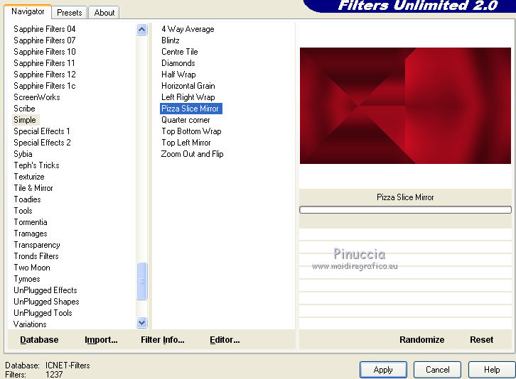Select Sapphire Filters 12 category
This screenshot has height=379, width=516.
[45, 75]
